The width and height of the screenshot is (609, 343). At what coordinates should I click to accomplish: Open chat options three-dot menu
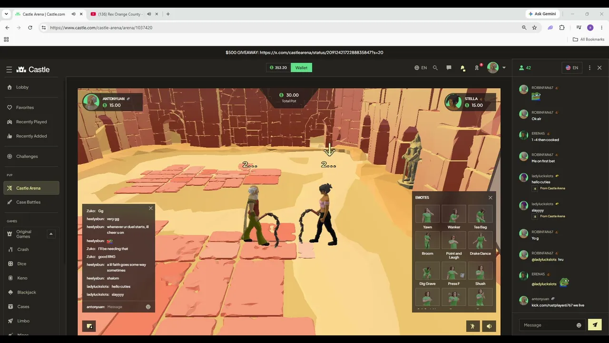pyautogui.click(x=589, y=68)
